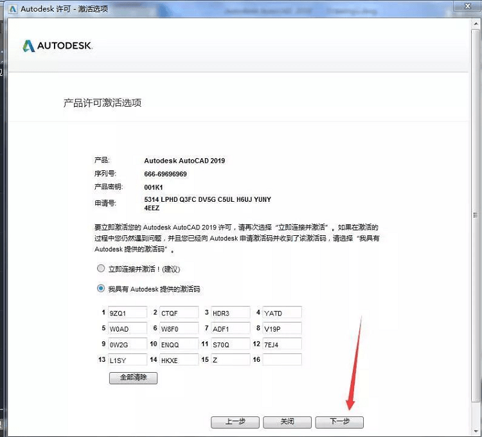Click the scrollbar up arrow

tap(476, 24)
